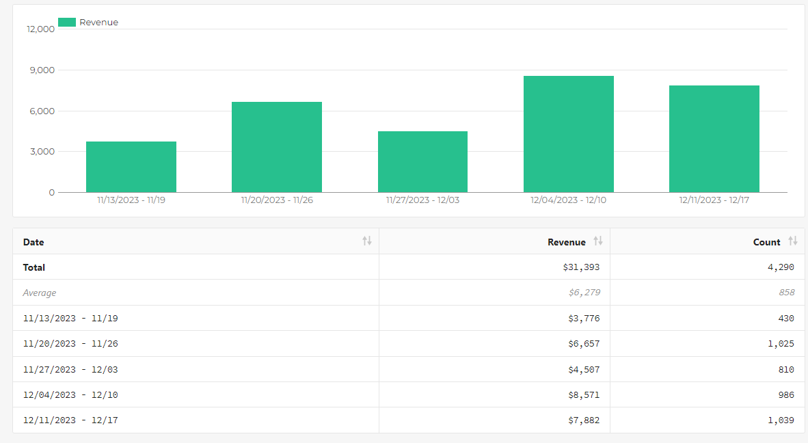Click the 11/13/2023 - 11/19 revenue bar
The width and height of the screenshot is (808, 443).
coord(131,167)
